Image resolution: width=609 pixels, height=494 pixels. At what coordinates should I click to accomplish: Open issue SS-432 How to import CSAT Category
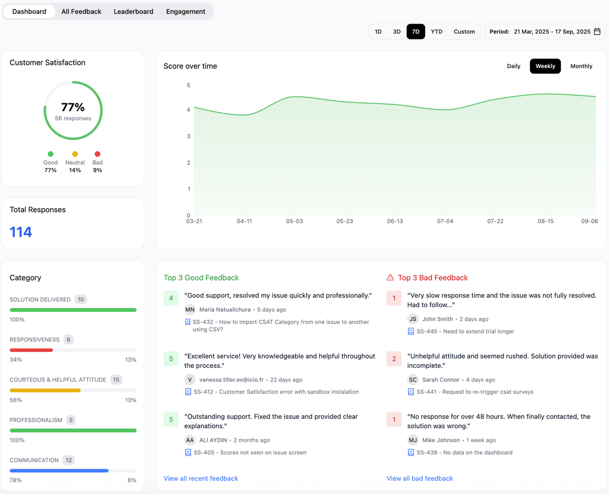click(x=281, y=325)
